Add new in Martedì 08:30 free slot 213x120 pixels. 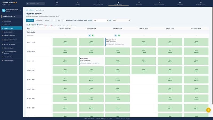pyautogui.click(x=196, y=43)
